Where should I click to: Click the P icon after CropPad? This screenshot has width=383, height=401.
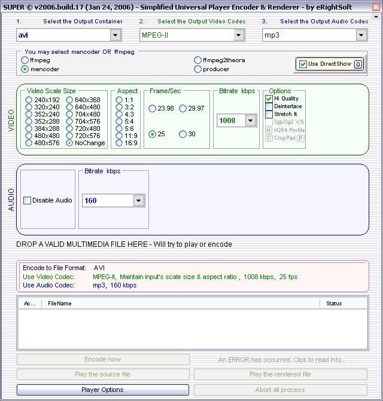pyautogui.click(x=300, y=139)
